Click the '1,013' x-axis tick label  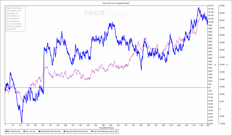171,125
